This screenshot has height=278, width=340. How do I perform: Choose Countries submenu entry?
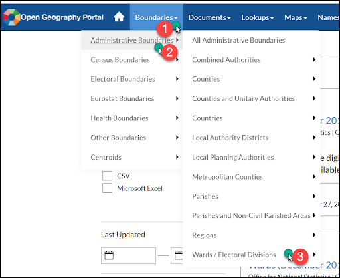point(252,118)
